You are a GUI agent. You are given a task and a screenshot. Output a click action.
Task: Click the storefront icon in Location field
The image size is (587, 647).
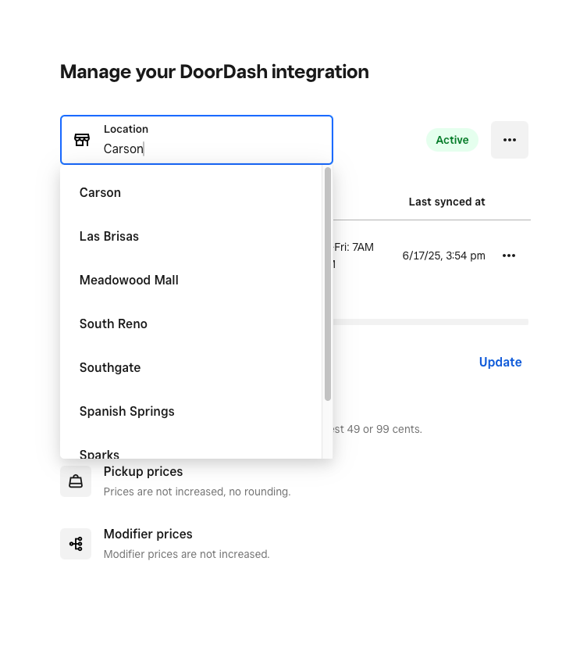(82, 140)
